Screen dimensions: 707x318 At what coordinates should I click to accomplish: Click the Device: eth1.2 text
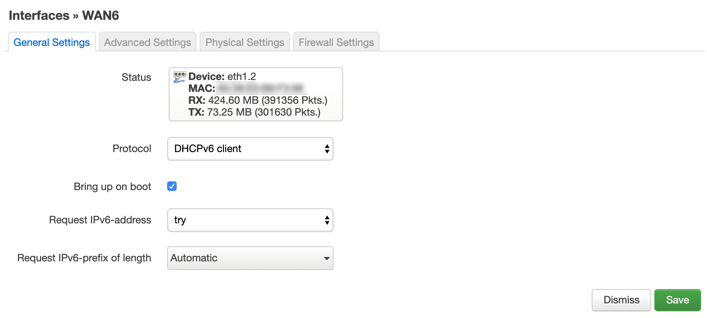pyautogui.click(x=222, y=76)
